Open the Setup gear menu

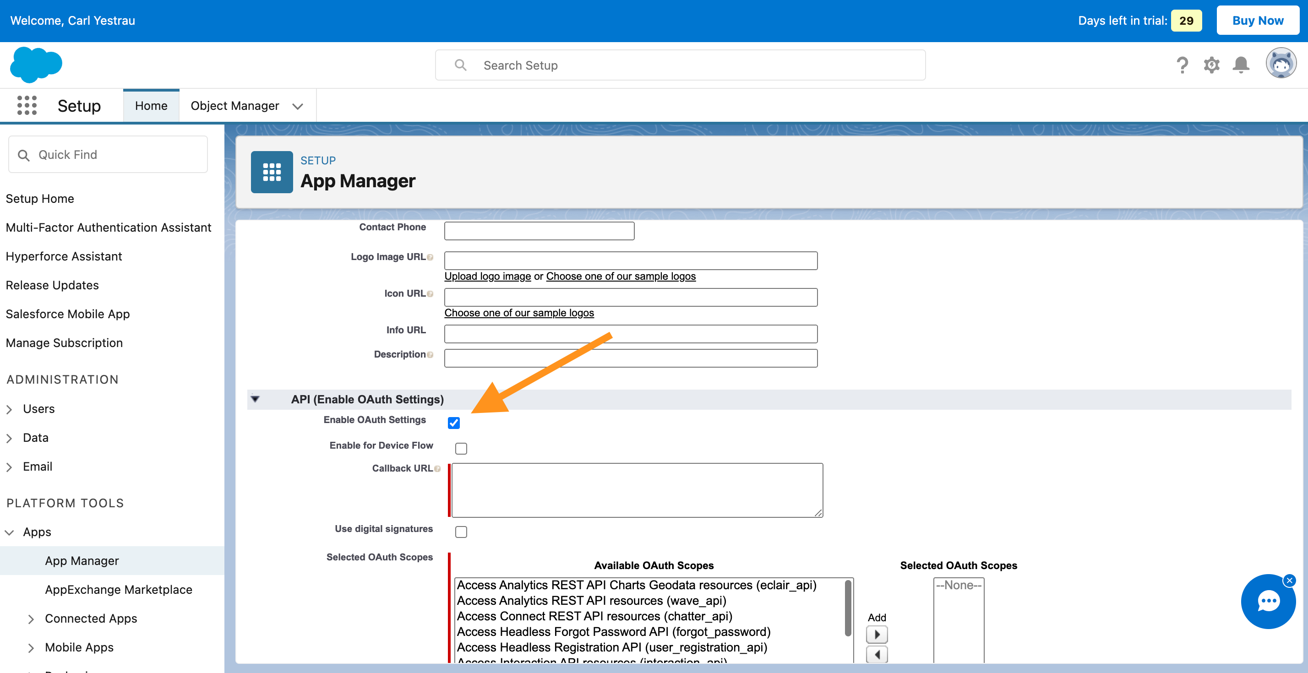1211,65
